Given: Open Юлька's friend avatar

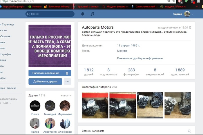Looking at the screenshot, I should pyautogui.click(x=35, y=106).
